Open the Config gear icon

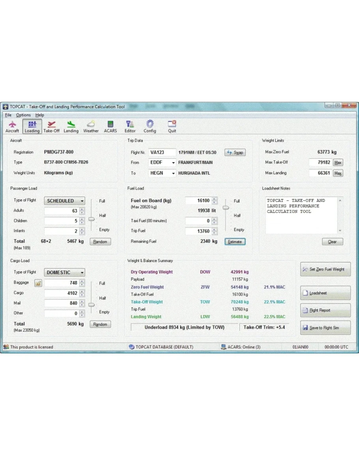150,127
